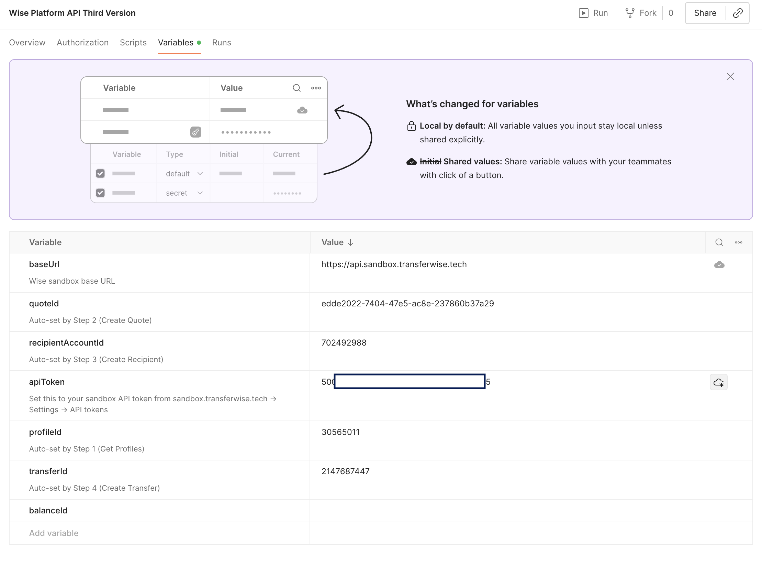Click the collection title Wise Platform API Third Version
This screenshot has width=762, height=588.
pos(72,13)
